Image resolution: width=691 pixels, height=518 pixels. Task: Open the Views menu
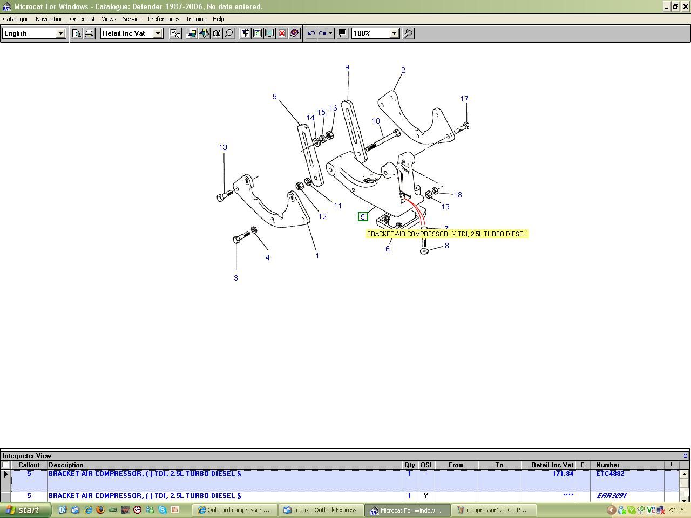pos(109,19)
